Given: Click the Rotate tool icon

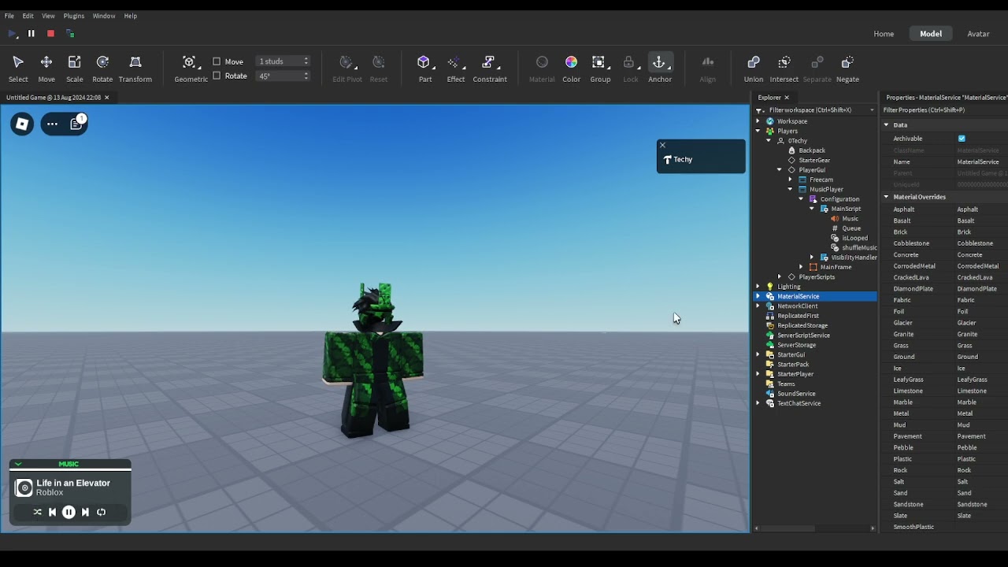Looking at the screenshot, I should pyautogui.click(x=102, y=63).
